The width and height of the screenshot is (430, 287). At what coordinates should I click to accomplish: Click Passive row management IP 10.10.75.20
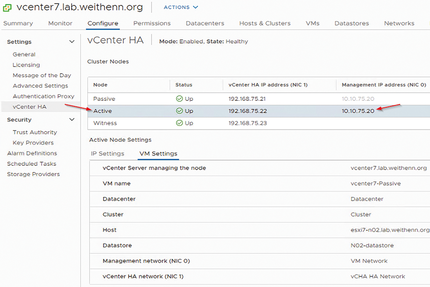(x=358, y=99)
